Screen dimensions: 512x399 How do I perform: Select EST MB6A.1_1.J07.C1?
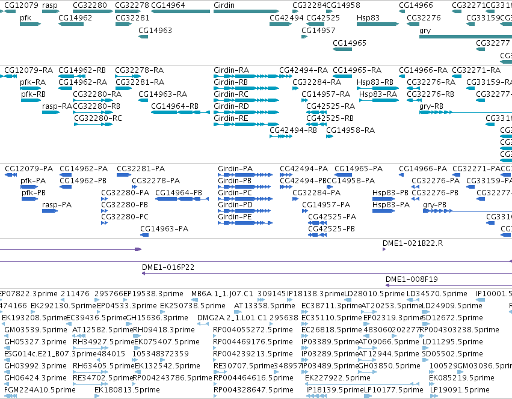[x=222, y=294]
